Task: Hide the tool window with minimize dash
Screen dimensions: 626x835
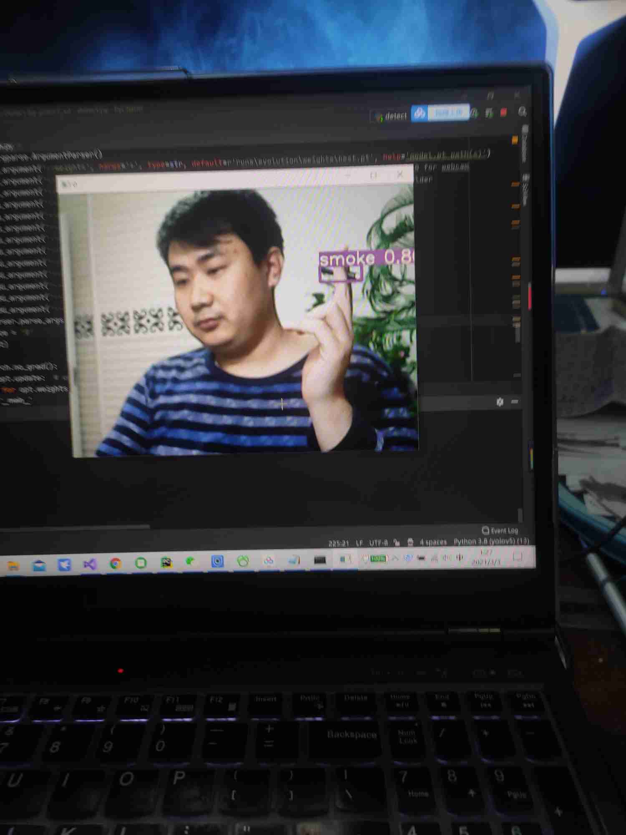Action: pos(515,402)
